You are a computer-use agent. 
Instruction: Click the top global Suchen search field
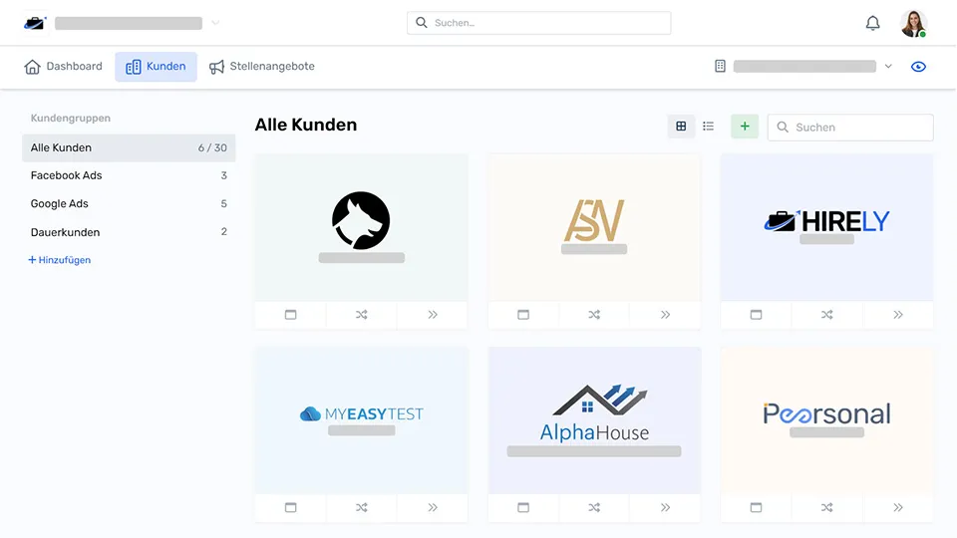[x=538, y=23]
